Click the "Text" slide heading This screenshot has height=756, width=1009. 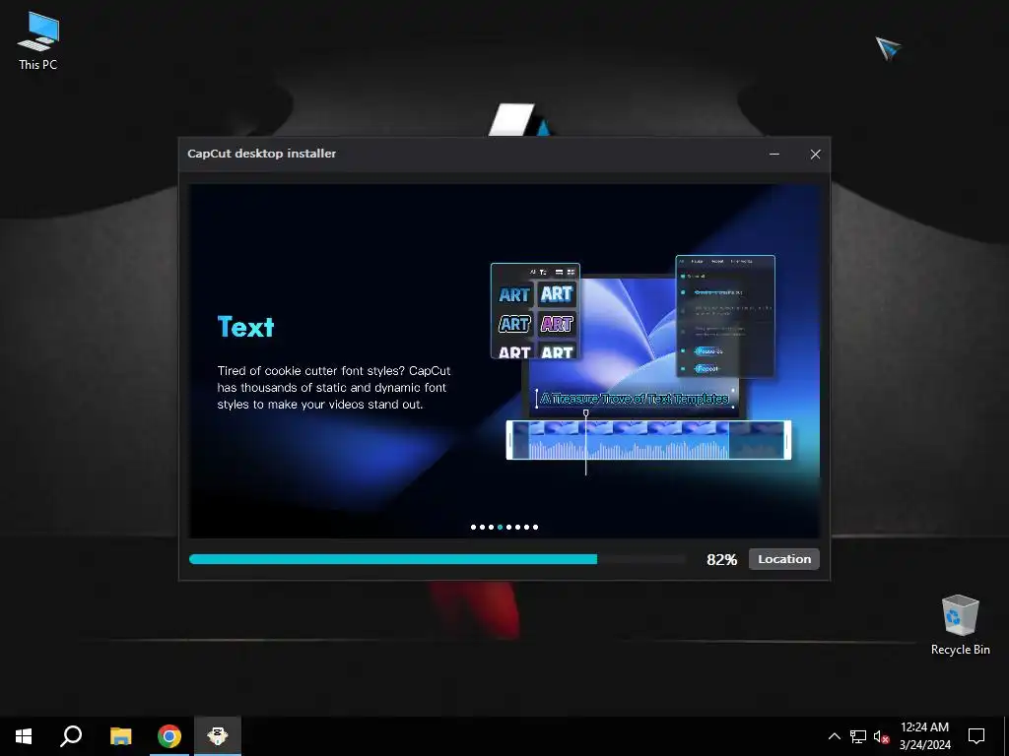(245, 327)
